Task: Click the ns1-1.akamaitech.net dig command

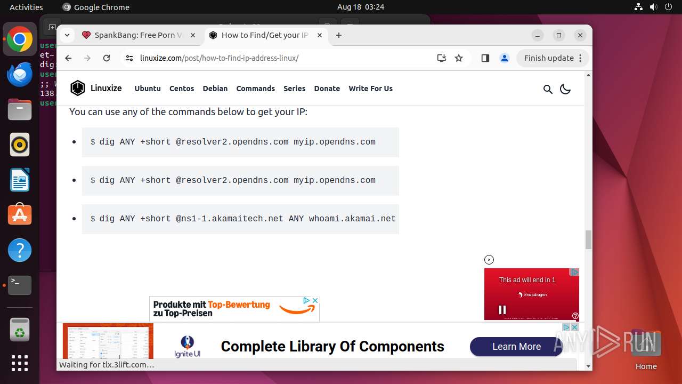Action: click(x=240, y=219)
